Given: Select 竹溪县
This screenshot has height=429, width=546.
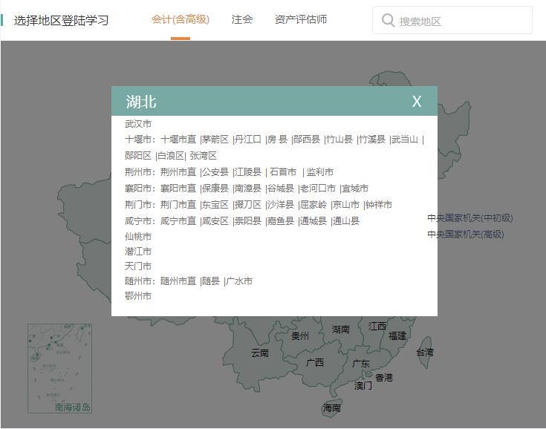Looking at the screenshot, I should [x=372, y=140].
